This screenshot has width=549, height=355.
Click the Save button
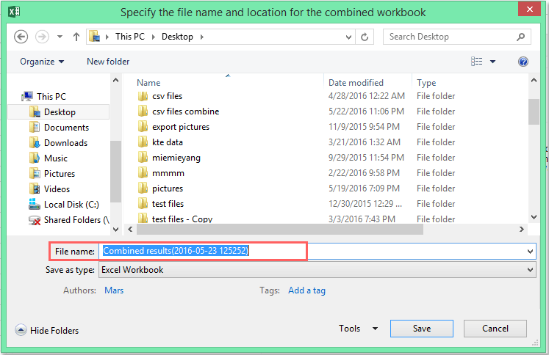click(x=421, y=329)
